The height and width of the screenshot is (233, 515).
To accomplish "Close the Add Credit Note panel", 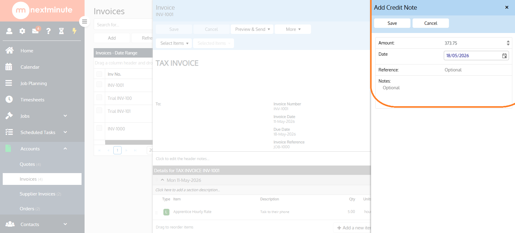I will 507,7.
